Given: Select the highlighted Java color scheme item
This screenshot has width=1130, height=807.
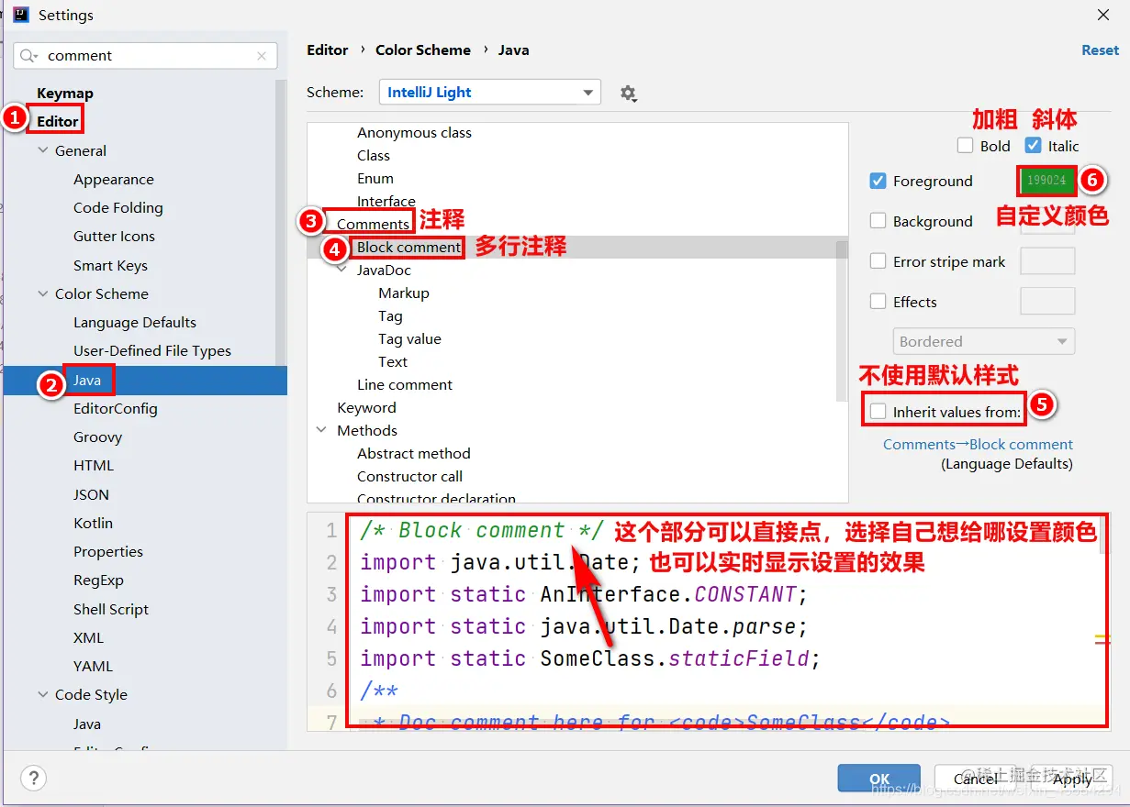Looking at the screenshot, I should click(x=145, y=380).
